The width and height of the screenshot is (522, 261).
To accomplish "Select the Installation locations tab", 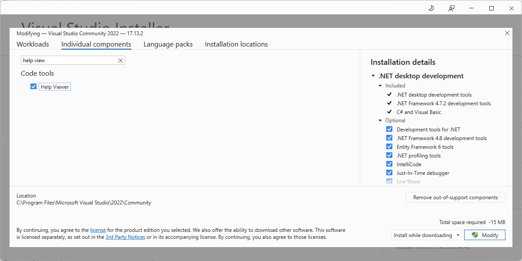I will [236, 44].
